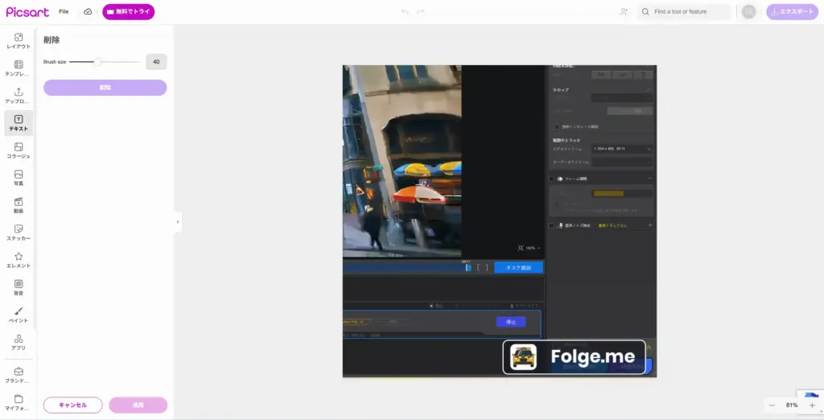Click the canvas image being edited
824x420 pixels.
pyautogui.click(x=499, y=220)
